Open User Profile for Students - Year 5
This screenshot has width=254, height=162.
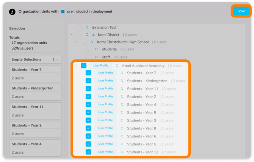(x=105, y=144)
